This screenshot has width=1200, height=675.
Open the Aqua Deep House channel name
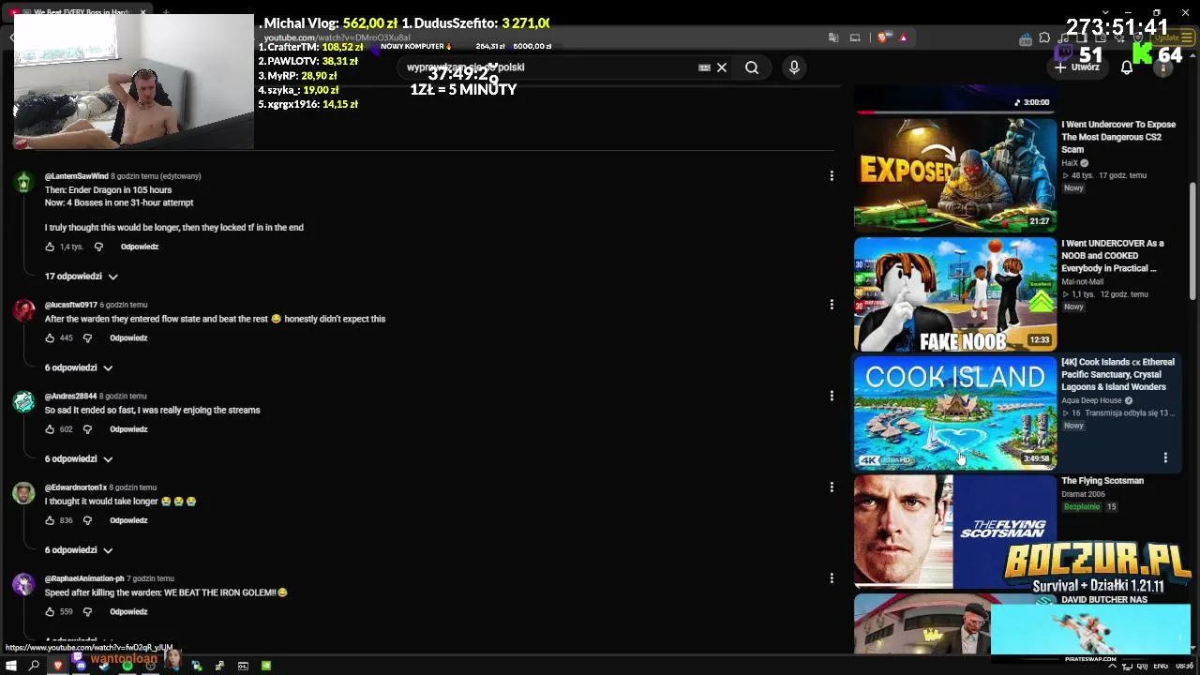(1091, 400)
